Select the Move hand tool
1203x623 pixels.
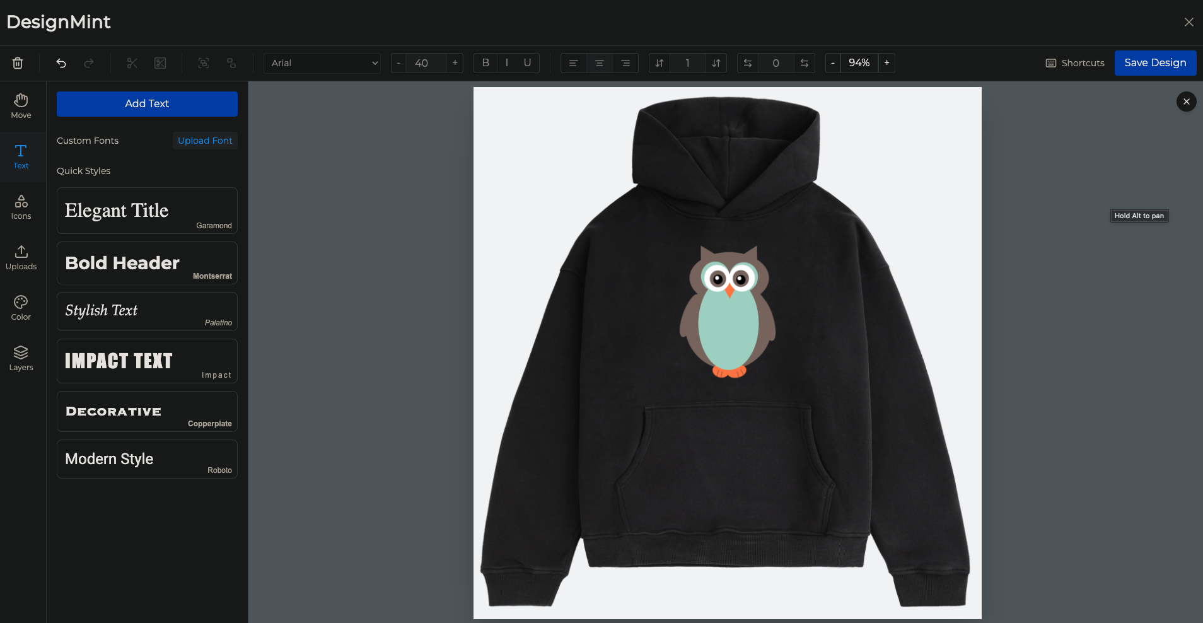point(21,106)
